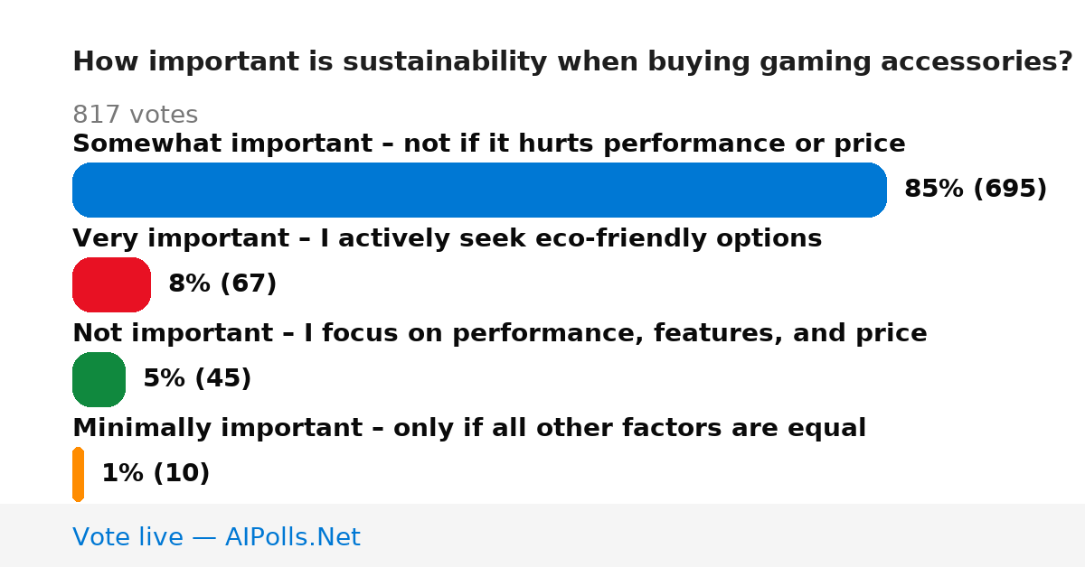
Task: Select the 'Minimally important' option label
Action: [x=469, y=429]
